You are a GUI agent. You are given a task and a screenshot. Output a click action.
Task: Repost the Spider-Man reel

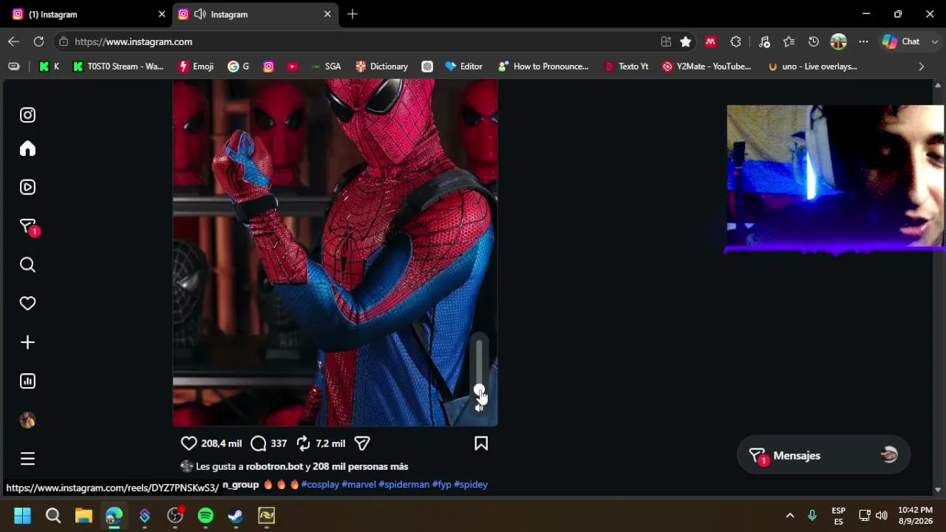(303, 443)
